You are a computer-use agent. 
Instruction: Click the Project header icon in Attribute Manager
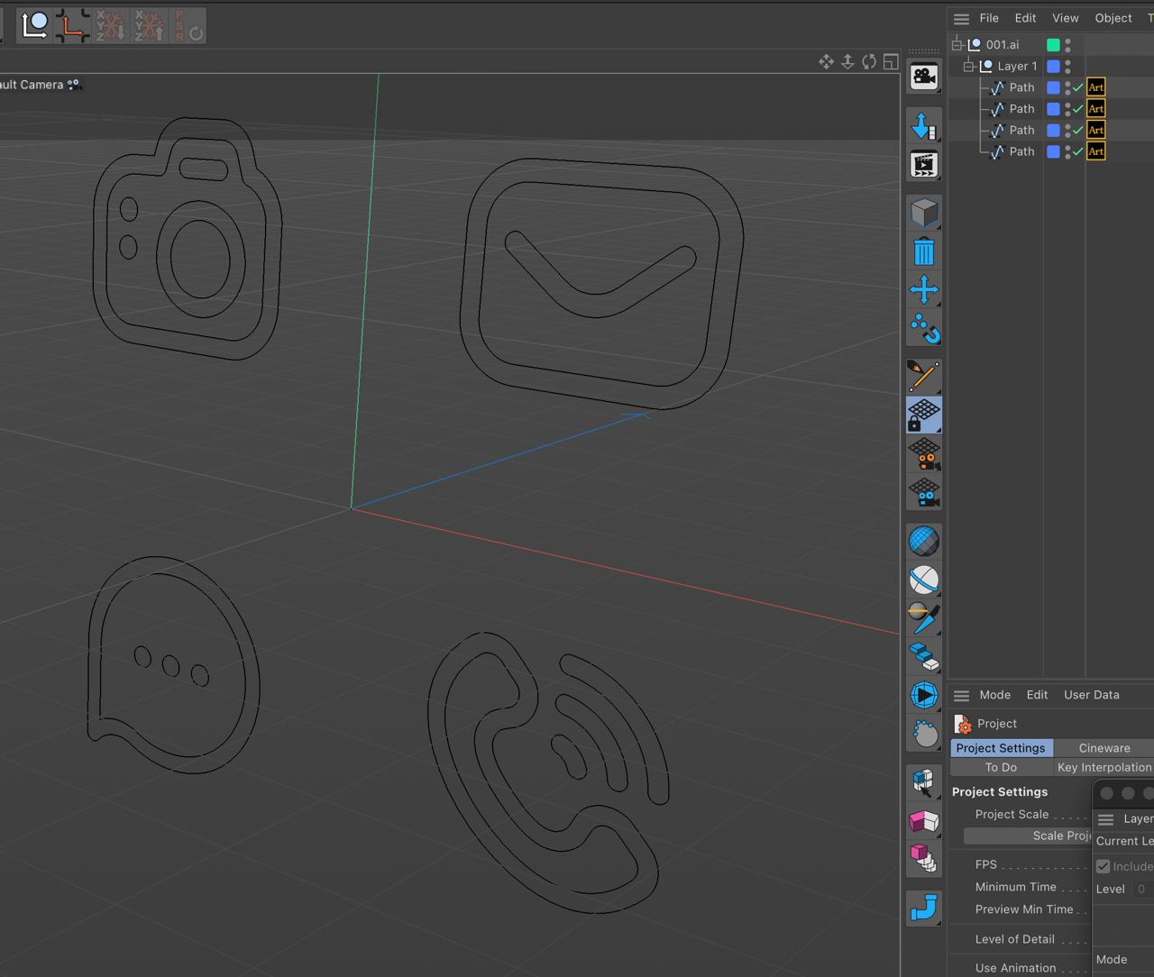[x=963, y=724]
